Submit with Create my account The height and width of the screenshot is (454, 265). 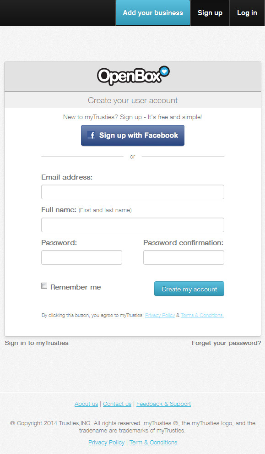[189, 289]
